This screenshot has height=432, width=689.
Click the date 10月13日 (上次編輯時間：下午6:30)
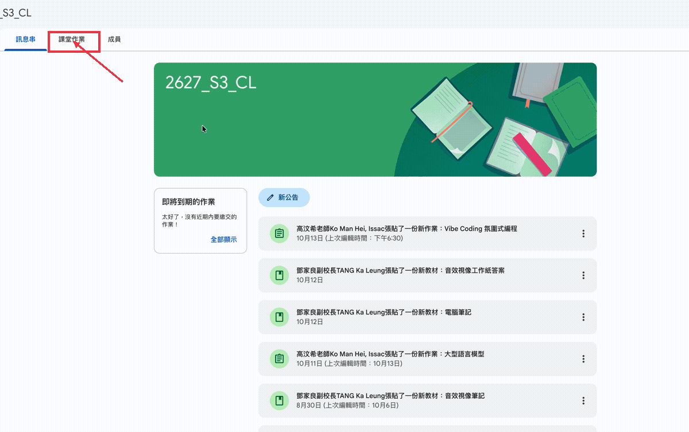350,238
